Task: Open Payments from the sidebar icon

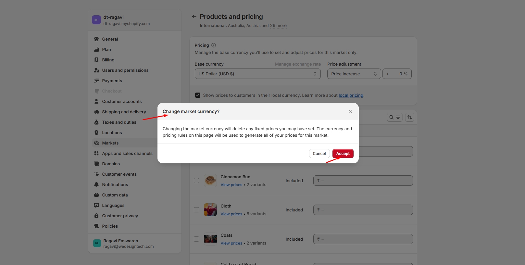Action: pyautogui.click(x=96, y=81)
